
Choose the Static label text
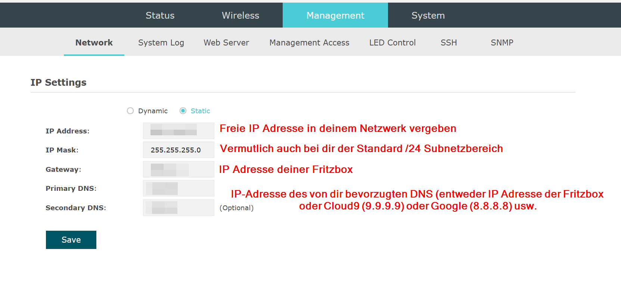[x=200, y=111]
